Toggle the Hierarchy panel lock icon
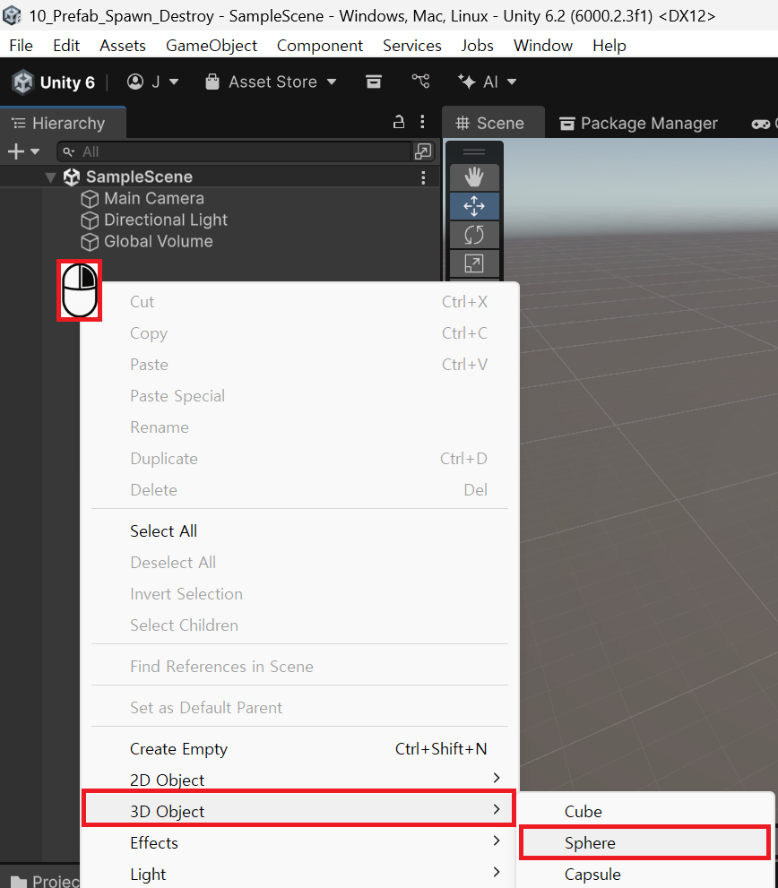 tap(399, 122)
